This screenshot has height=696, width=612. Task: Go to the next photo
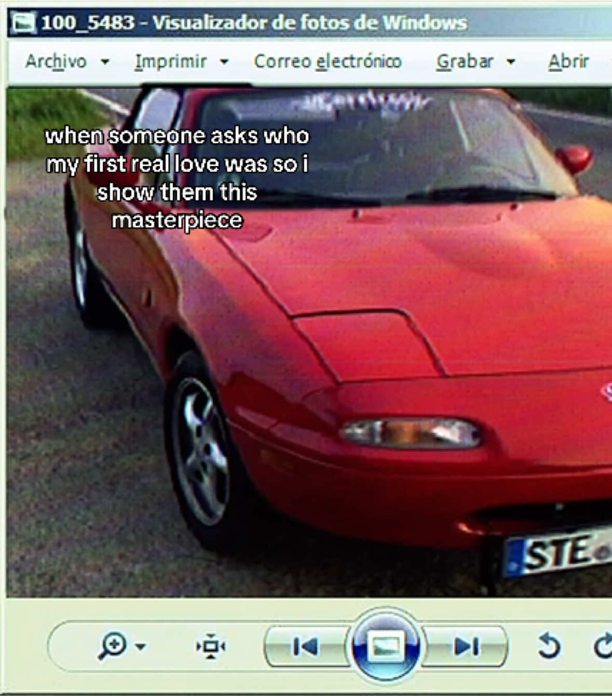[466, 646]
